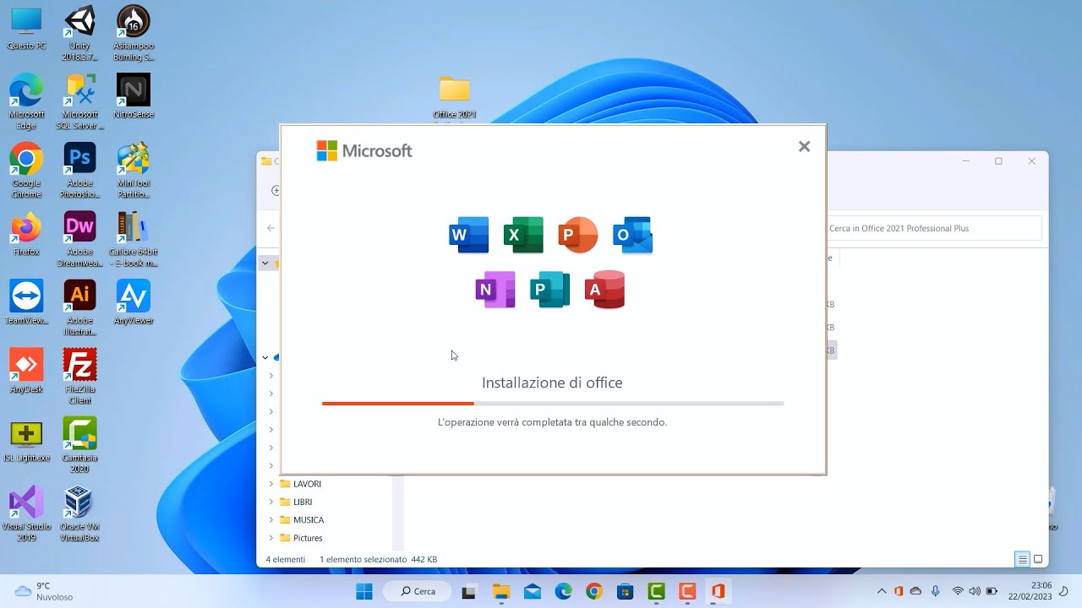Click the orange Camtasia recorder taskbar icon
This screenshot has height=608, width=1082.
click(687, 591)
